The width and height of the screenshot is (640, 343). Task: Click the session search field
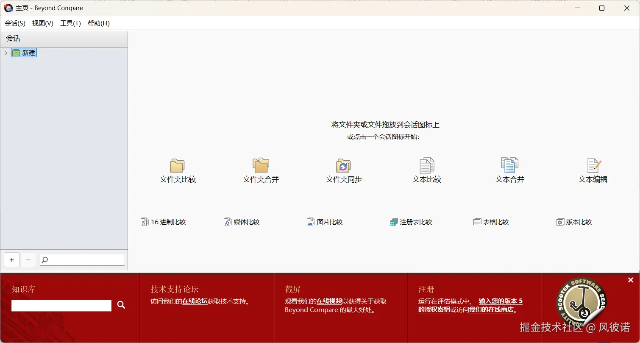click(x=82, y=260)
